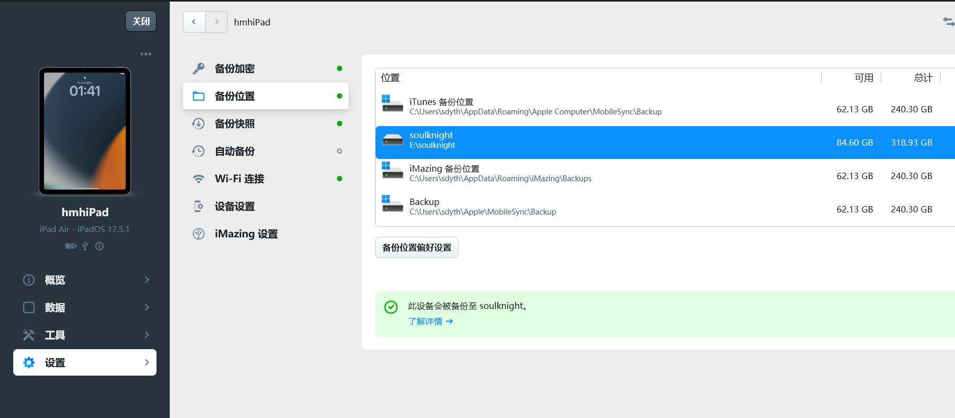Select the 设置 sidebar menu item

(85, 362)
